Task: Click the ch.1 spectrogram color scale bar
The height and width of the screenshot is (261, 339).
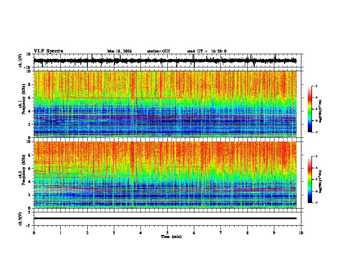Action: coord(310,109)
